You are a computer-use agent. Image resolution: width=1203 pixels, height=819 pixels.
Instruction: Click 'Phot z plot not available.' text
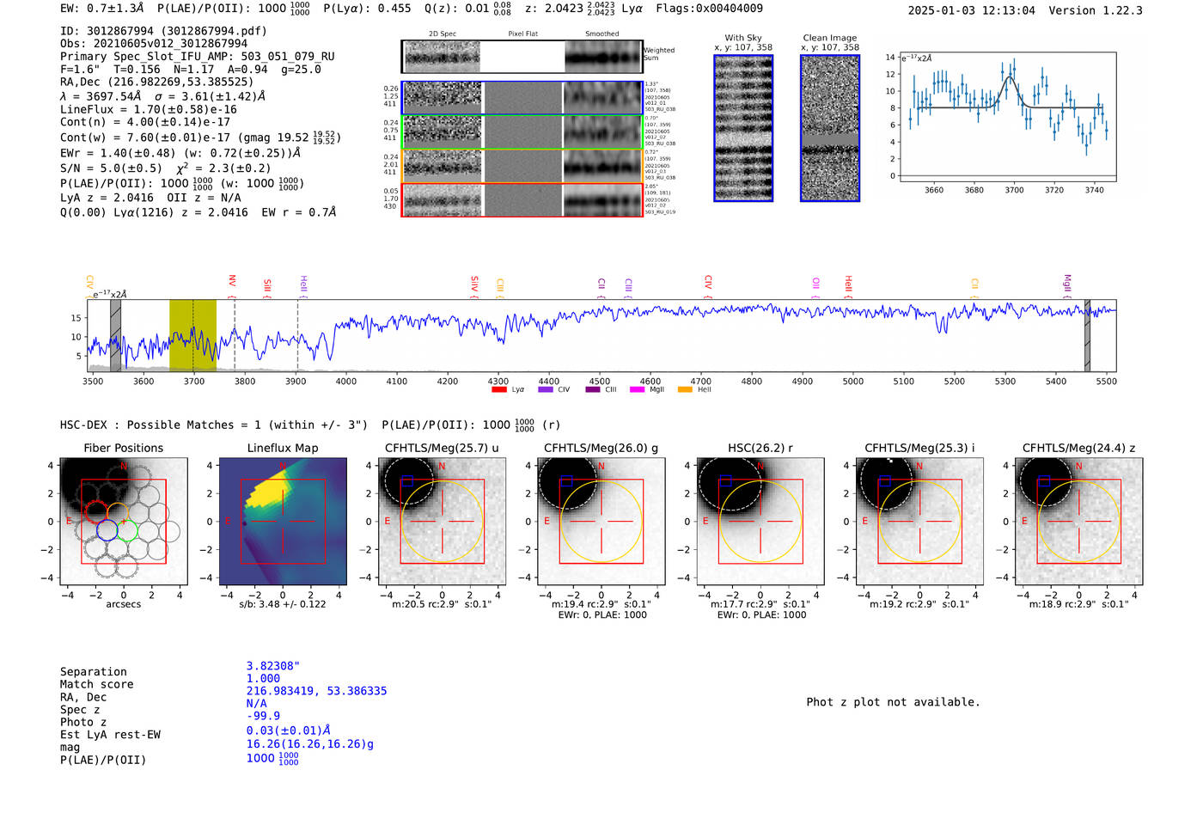point(893,702)
